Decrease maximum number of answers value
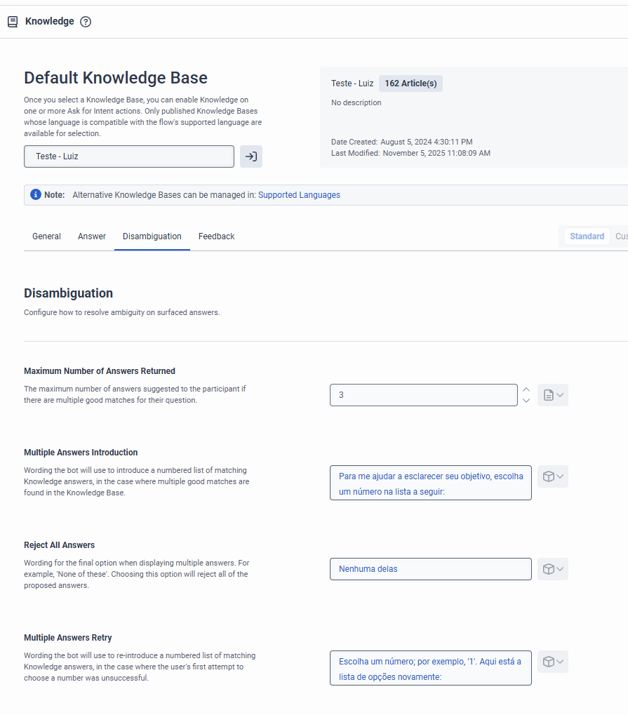The image size is (628, 715). pos(526,401)
